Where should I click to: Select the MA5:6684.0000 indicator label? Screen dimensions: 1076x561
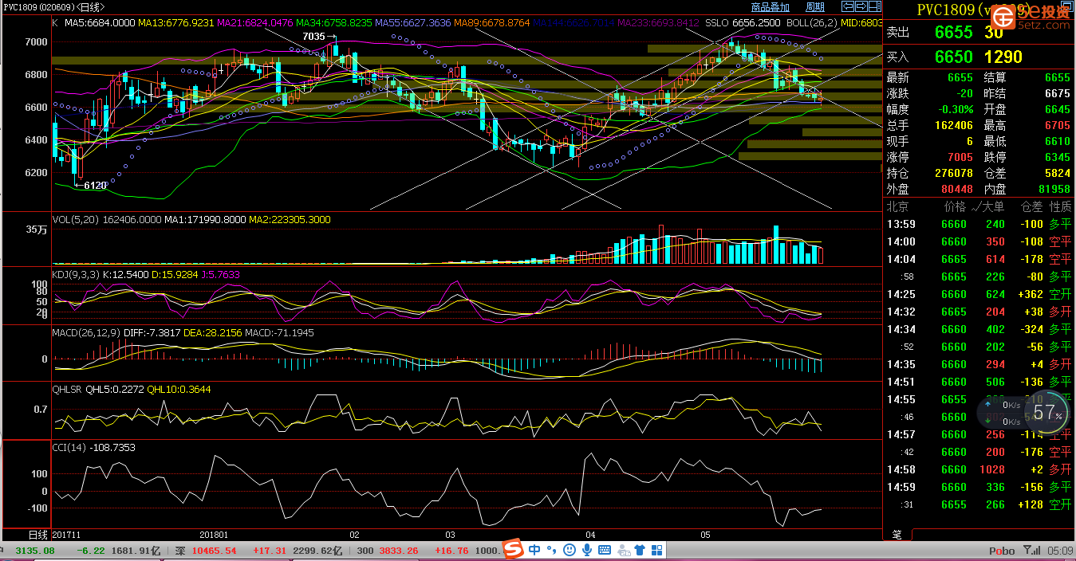[100, 23]
